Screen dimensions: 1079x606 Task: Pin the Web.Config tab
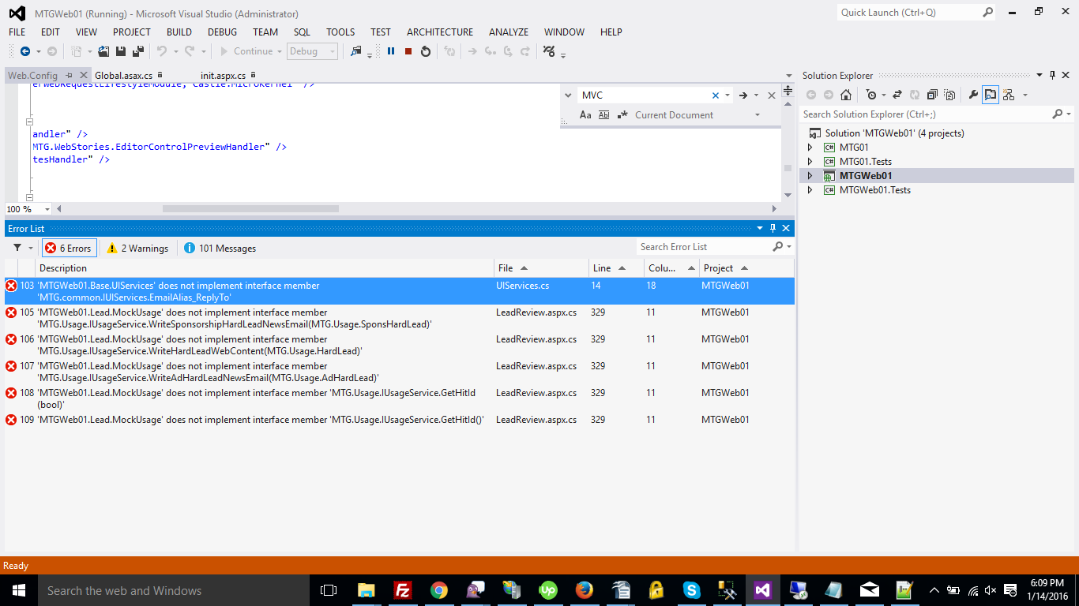tap(70, 76)
